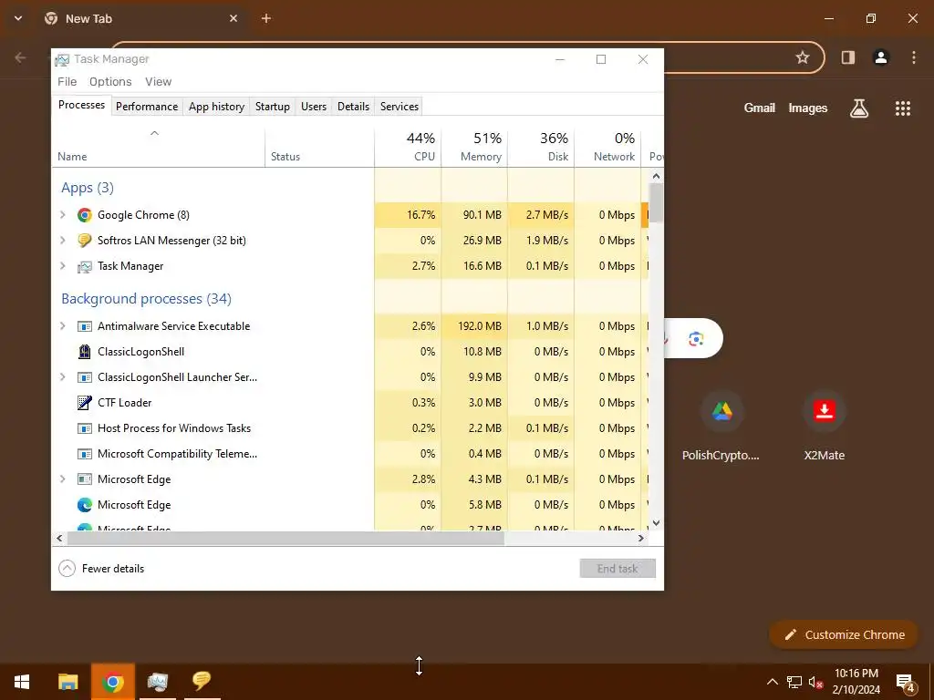Click the CTF Loader process icon
The image size is (934, 700).
pyautogui.click(x=85, y=403)
